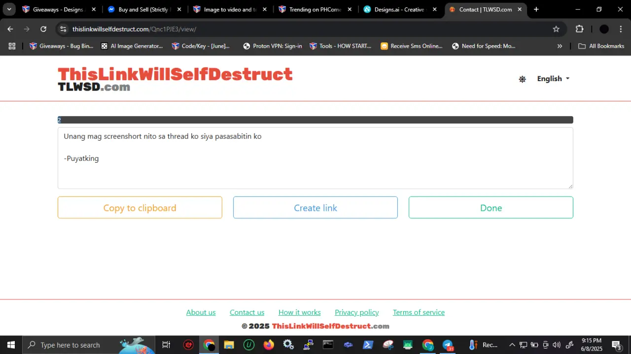Open the Proton VPN: Sign-in bookmark
Image resolution: width=631 pixels, height=354 pixels.
[x=273, y=46]
